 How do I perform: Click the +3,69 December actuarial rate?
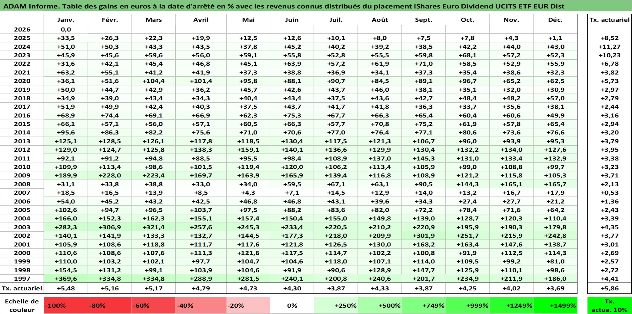pos(555,288)
